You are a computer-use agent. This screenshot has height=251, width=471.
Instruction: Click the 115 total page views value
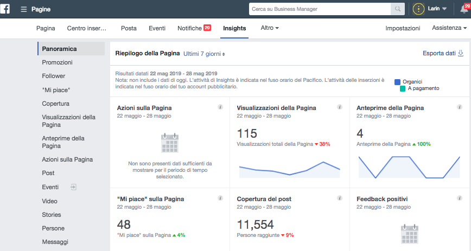point(247,133)
